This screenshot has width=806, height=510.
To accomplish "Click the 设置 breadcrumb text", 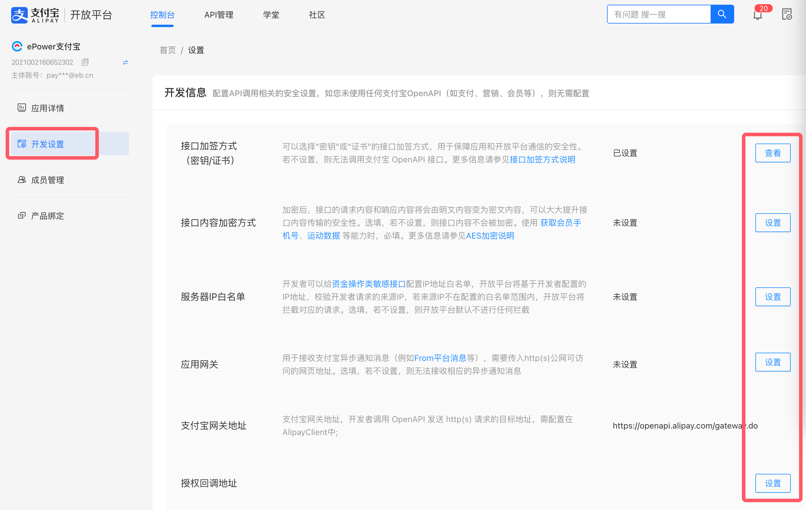I will point(196,50).
